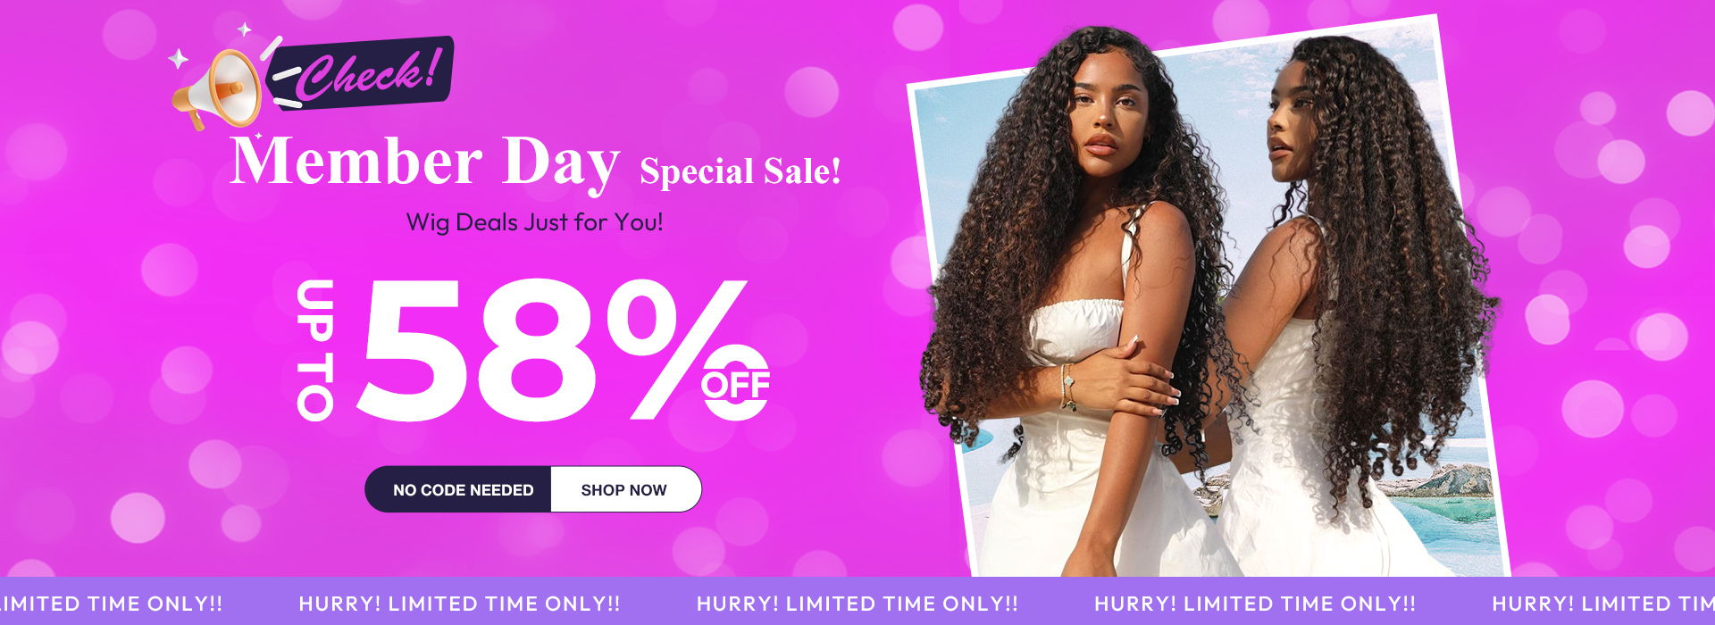1715x625 pixels.
Task: Click the sparkle star beside the megaphone
Action: coord(179,59)
